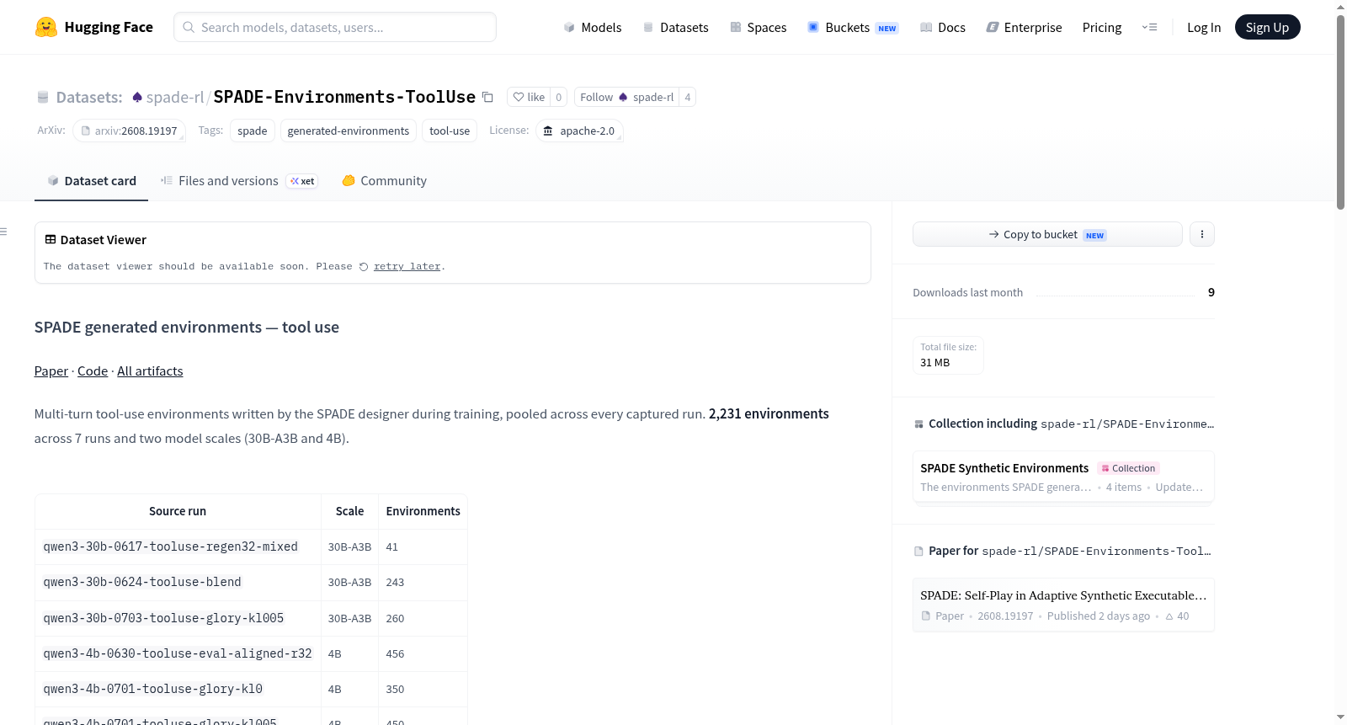The image size is (1347, 725).
Task: Select the tool-use tag
Action: coord(450,131)
